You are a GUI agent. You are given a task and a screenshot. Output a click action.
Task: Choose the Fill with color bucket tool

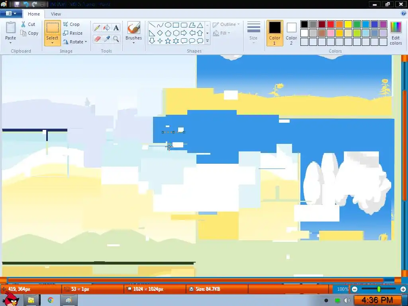click(x=107, y=27)
